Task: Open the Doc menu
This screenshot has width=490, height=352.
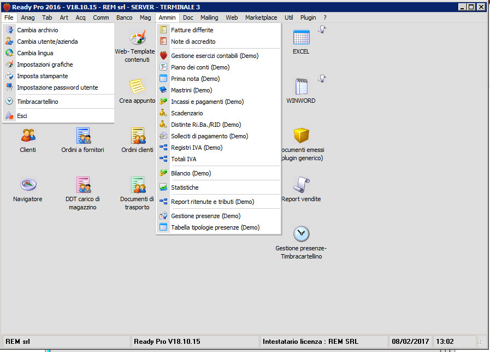Action: coord(188,17)
